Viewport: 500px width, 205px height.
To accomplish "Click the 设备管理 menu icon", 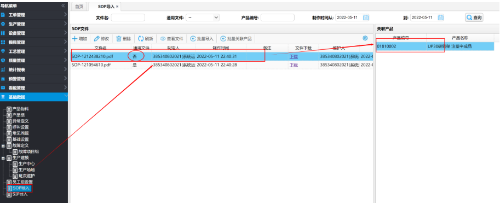I will coord(3,33).
